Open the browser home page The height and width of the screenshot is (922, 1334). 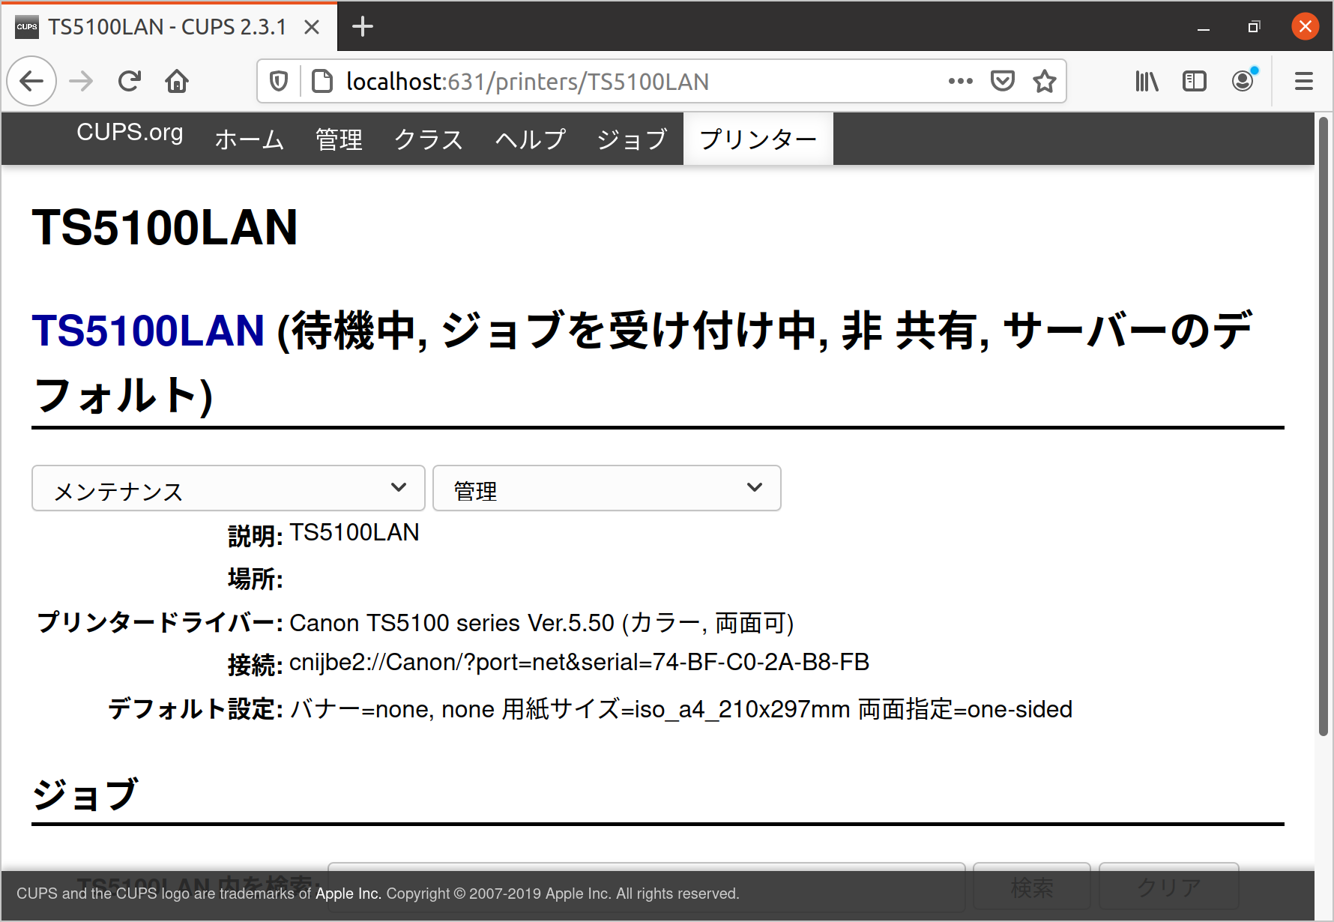point(177,81)
